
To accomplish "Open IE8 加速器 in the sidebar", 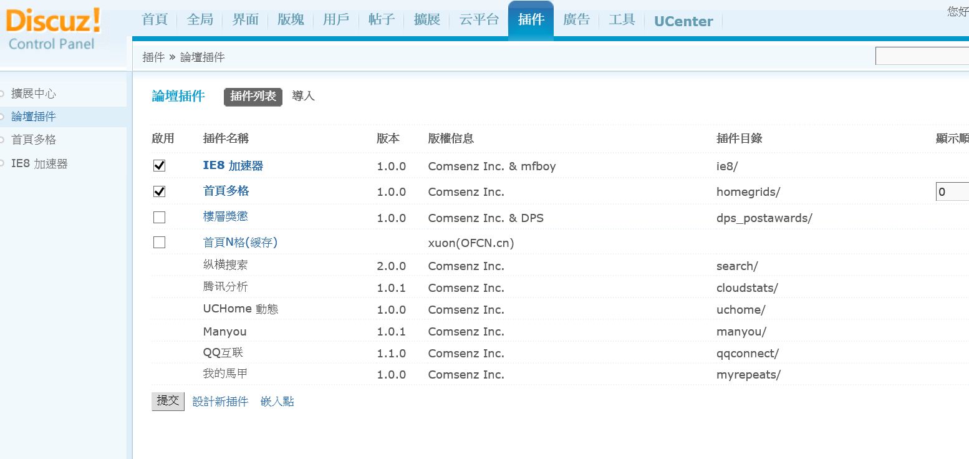I will coord(39,164).
